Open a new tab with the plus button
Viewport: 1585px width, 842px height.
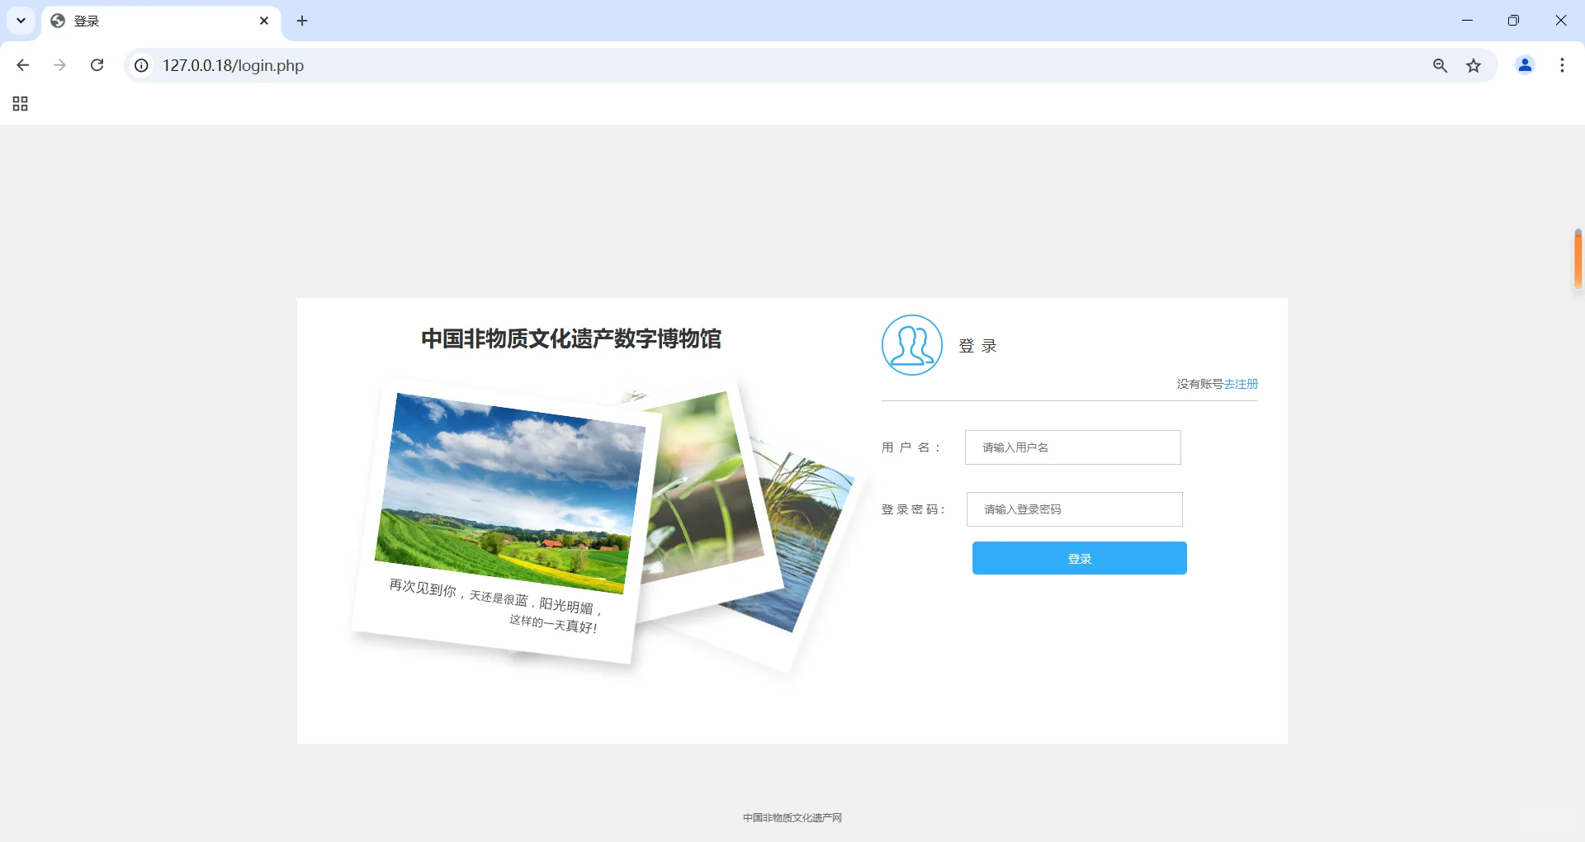(x=301, y=21)
